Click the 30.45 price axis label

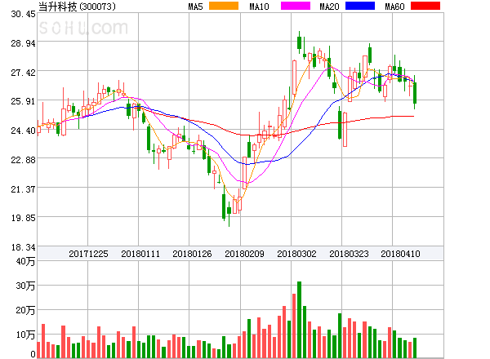[x=23, y=14]
